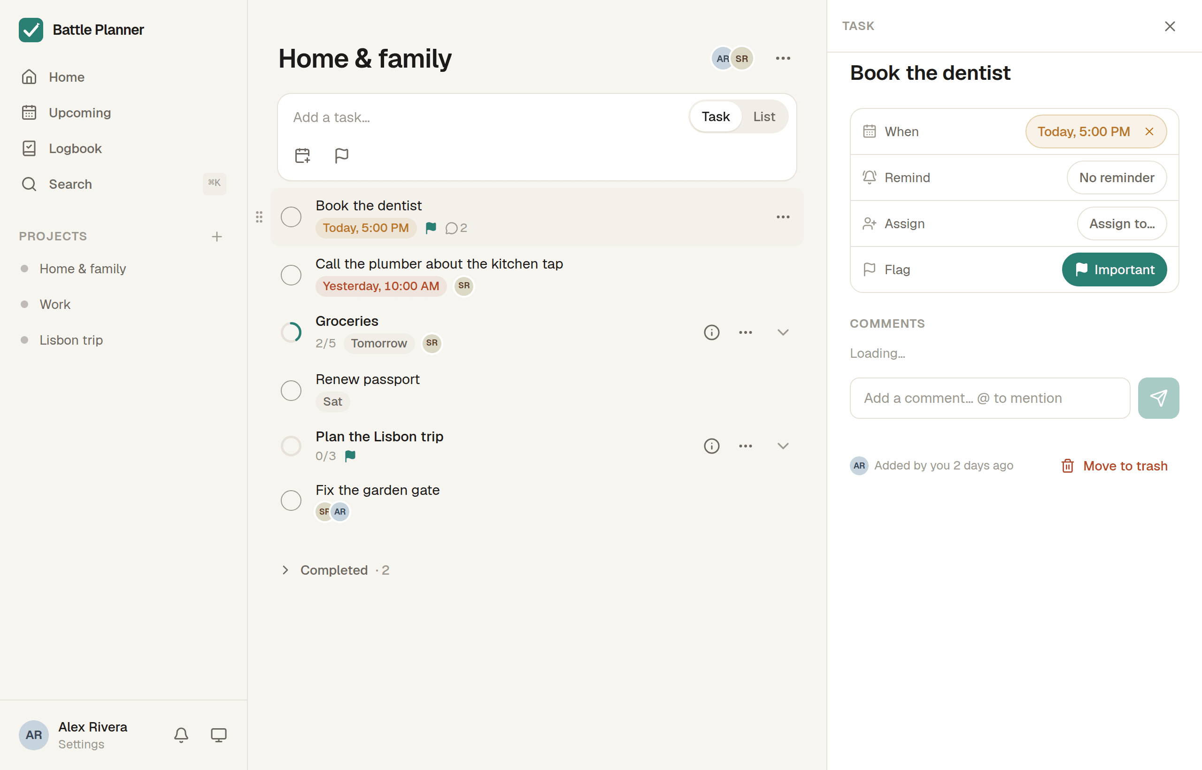Screen dimensions: 1202x770
Task: Open Search in the sidebar
Action: (123, 184)
